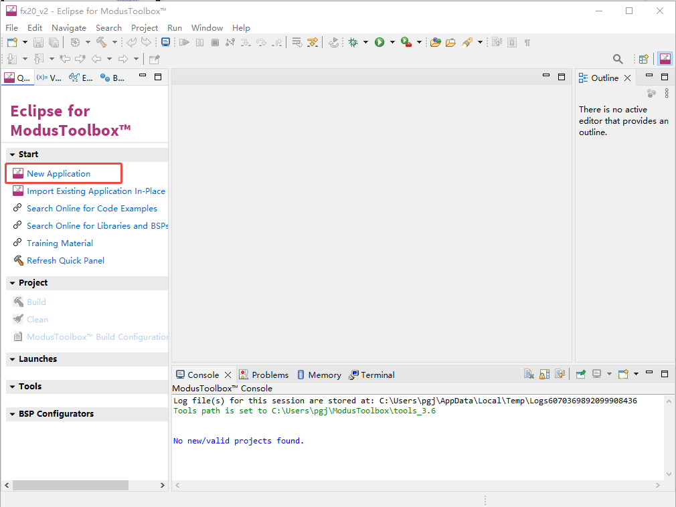This screenshot has width=676, height=507.
Task: Click the Display Selected Console monitor icon
Action: (596, 374)
